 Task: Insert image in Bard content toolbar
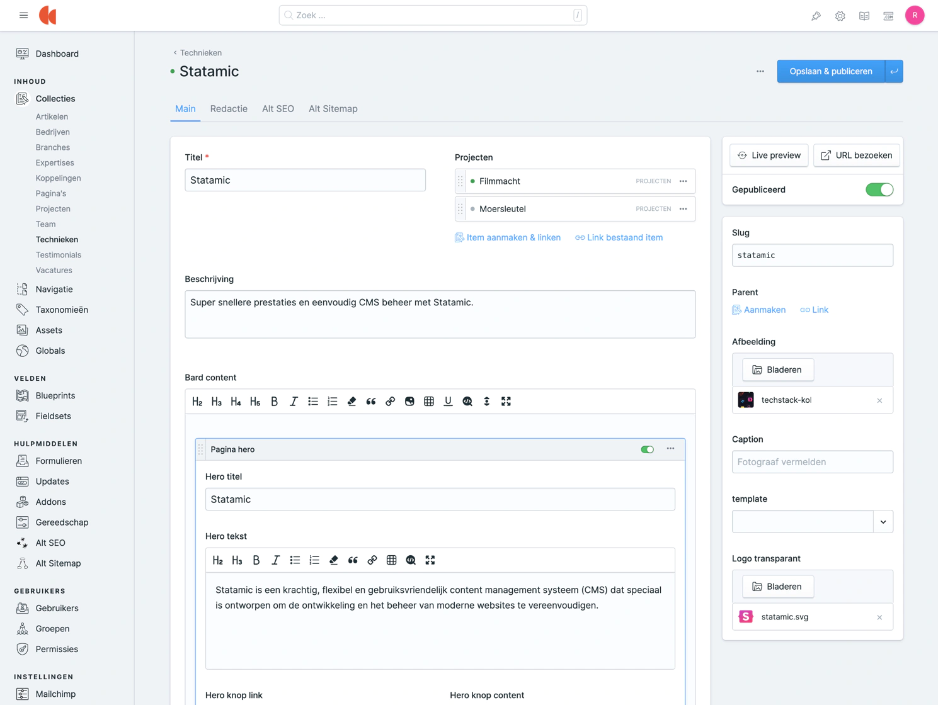pos(409,402)
